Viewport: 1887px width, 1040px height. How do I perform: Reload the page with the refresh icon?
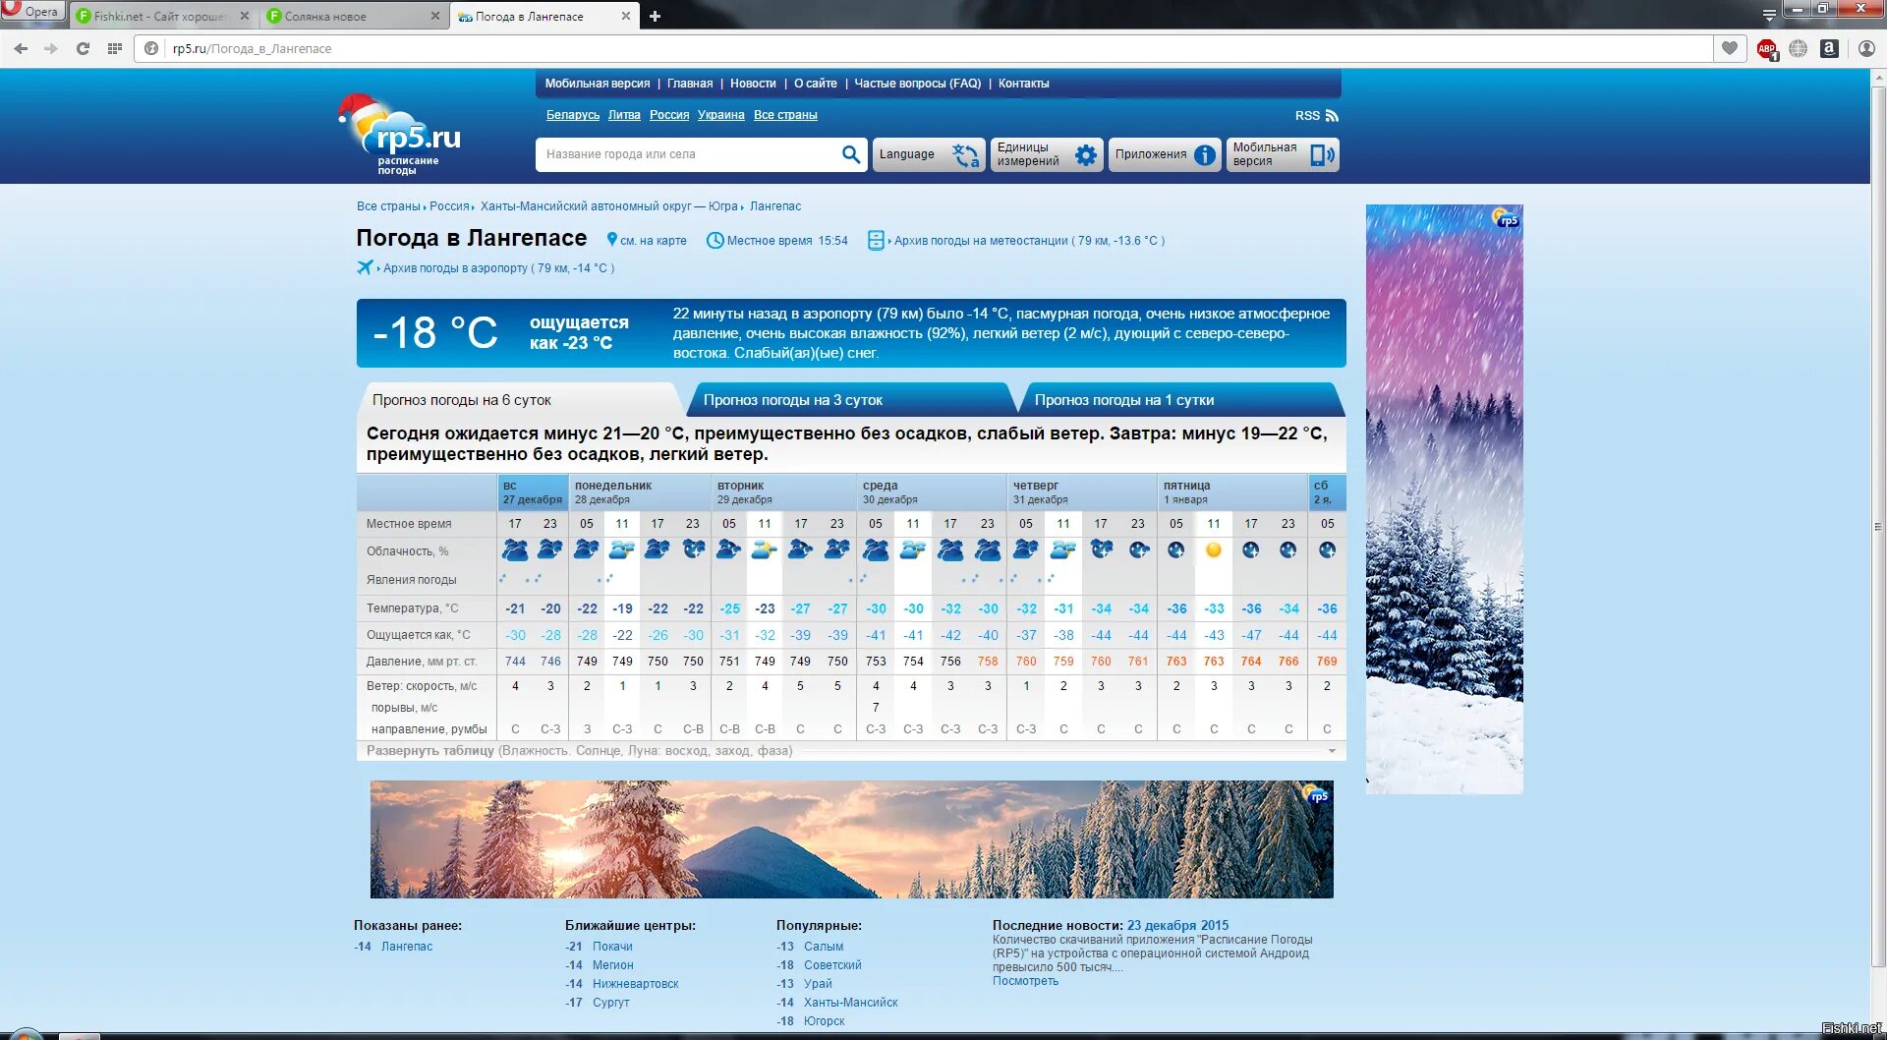point(83,48)
